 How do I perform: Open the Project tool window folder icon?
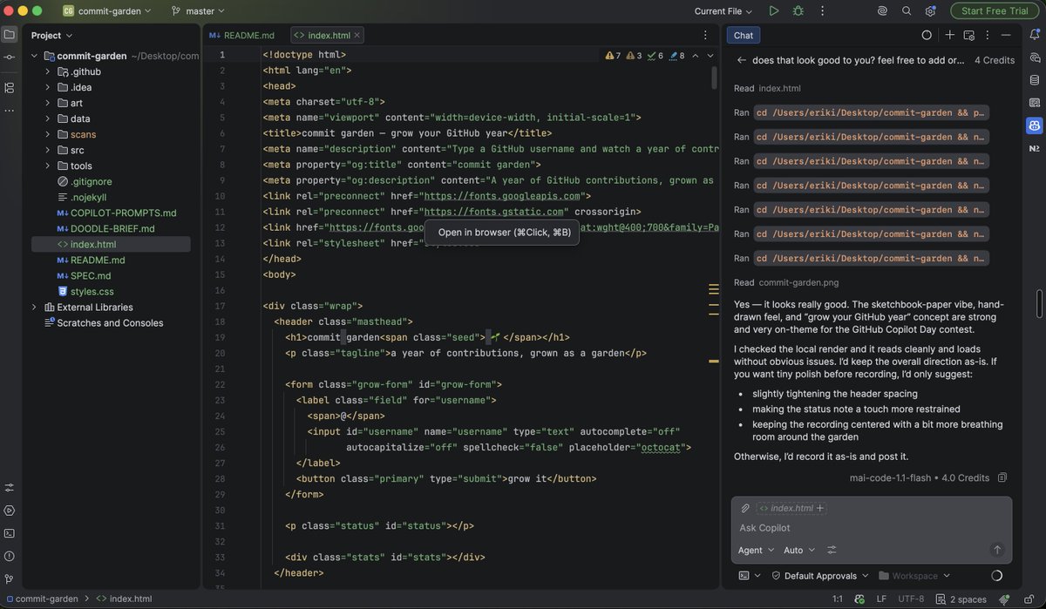point(10,35)
